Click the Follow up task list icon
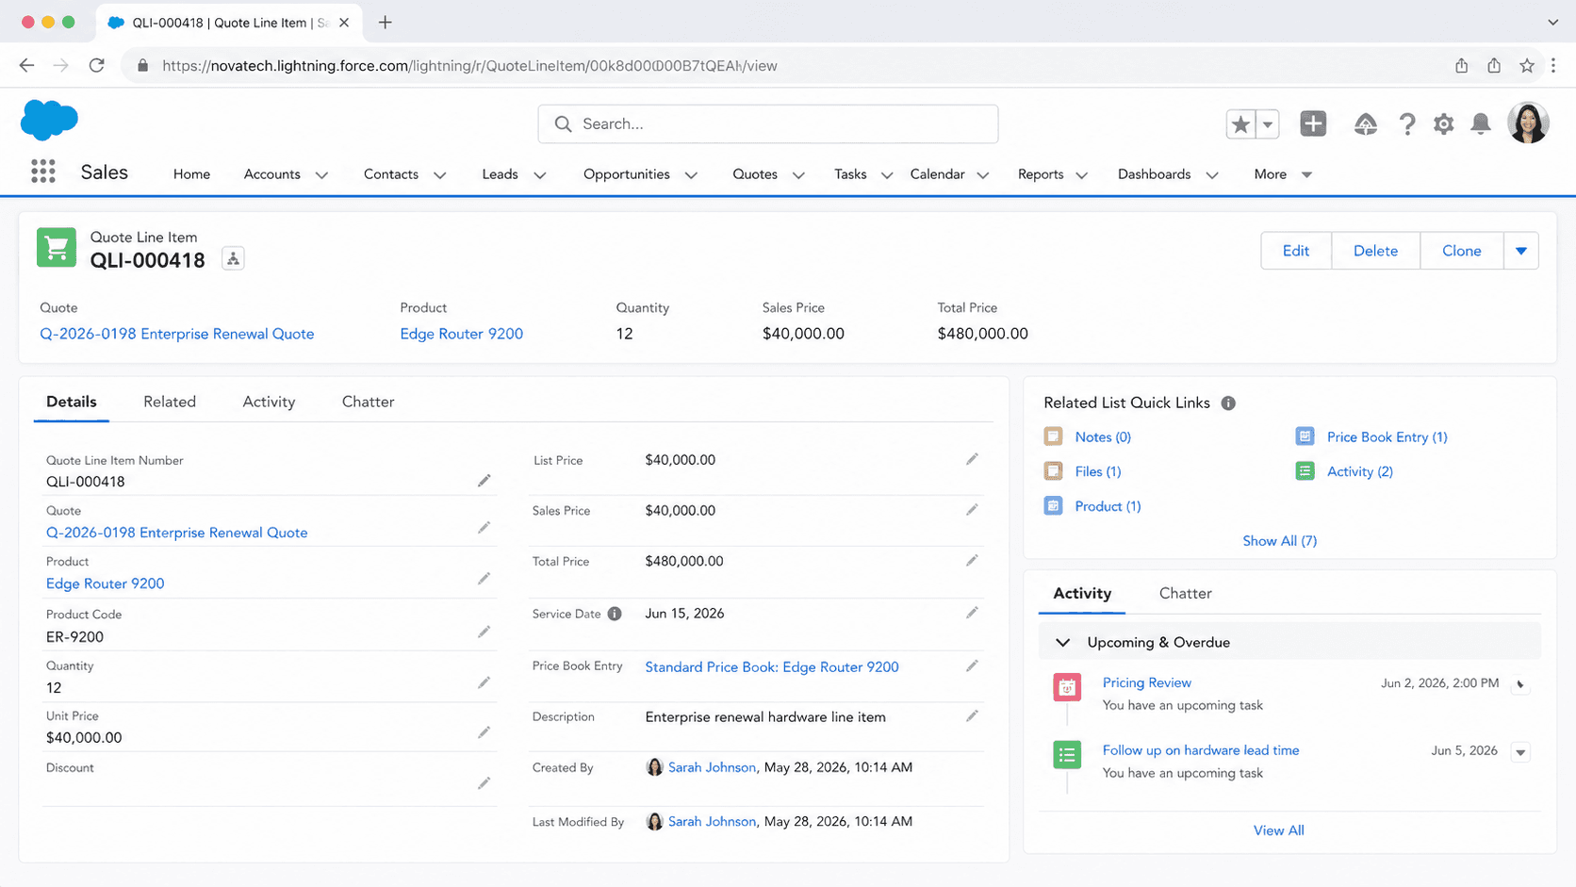The width and height of the screenshot is (1576, 887). click(1067, 754)
